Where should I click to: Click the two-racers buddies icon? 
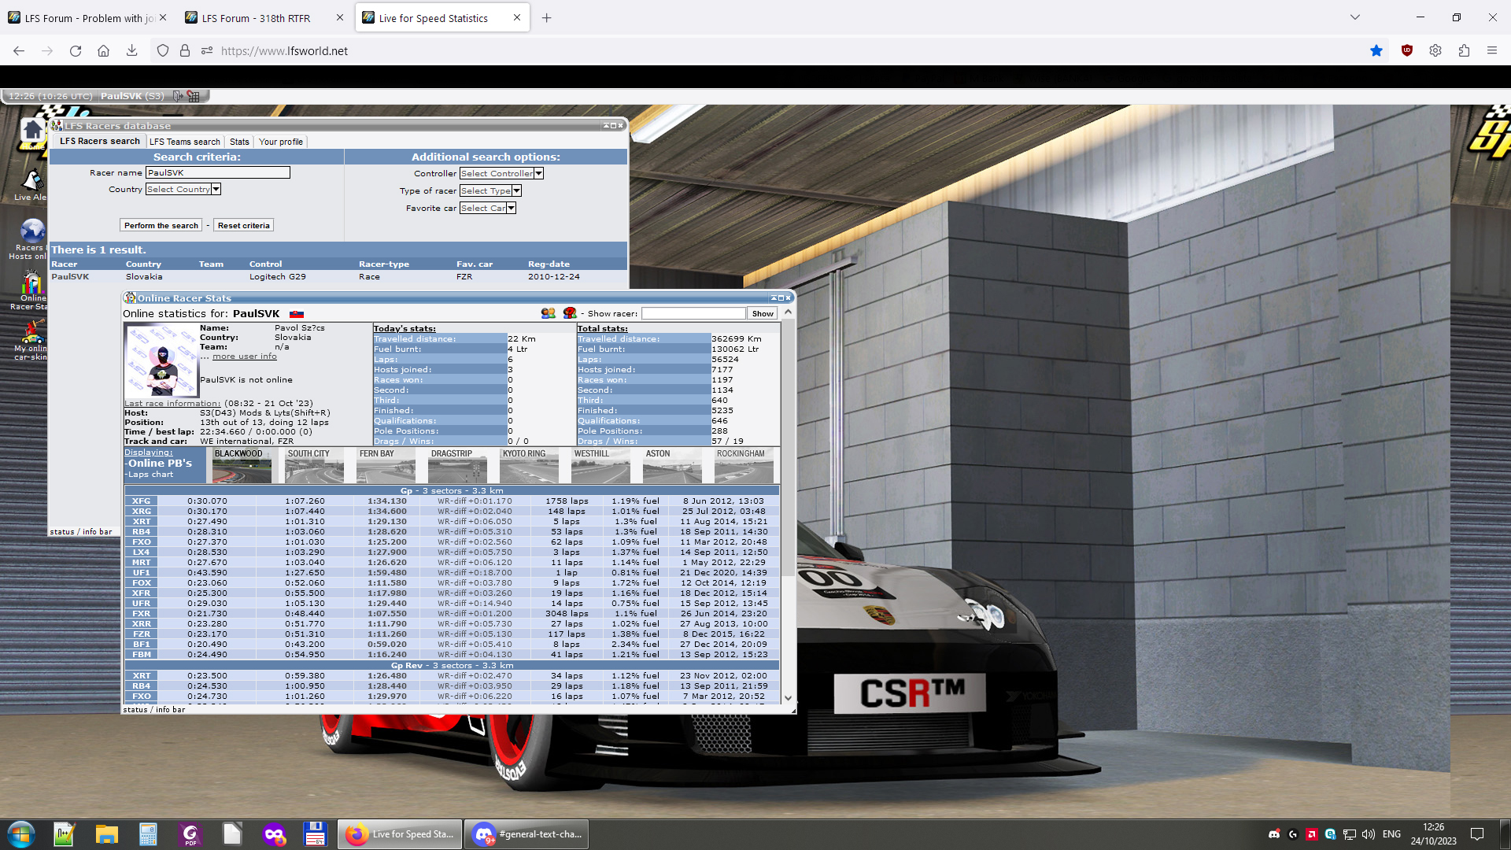pyautogui.click(x=549, y=313)
